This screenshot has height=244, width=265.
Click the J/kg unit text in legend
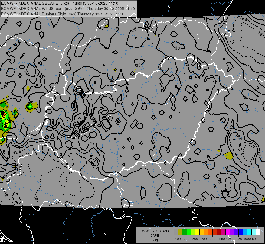tap(155, 240)
